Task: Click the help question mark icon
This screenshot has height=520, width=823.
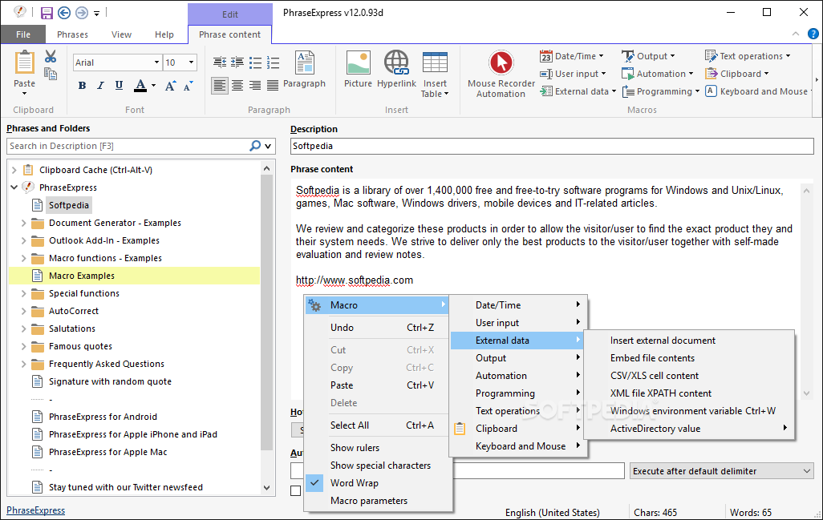Action: (813, 34)
